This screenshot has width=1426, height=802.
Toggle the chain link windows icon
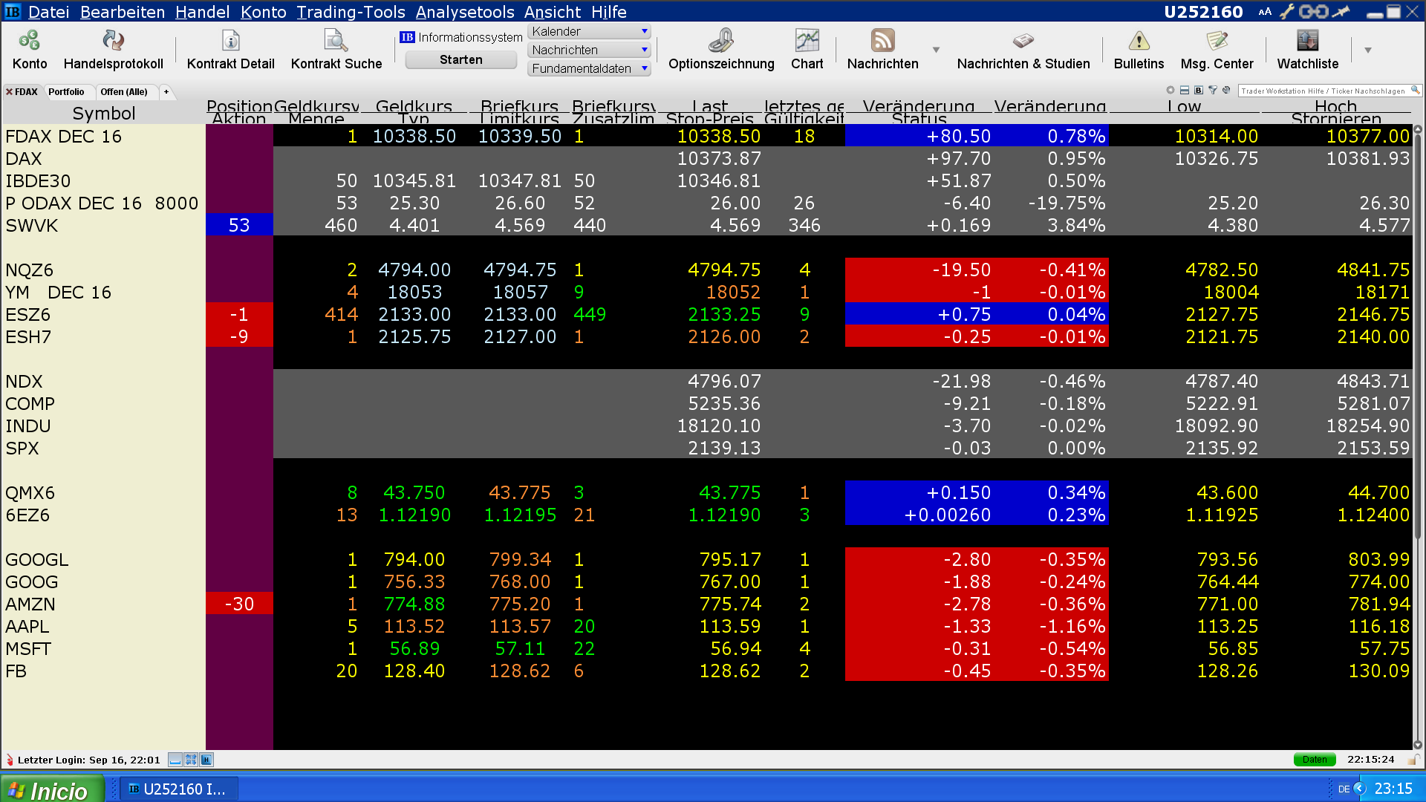pyautogui.click(x=1313, y=11)
